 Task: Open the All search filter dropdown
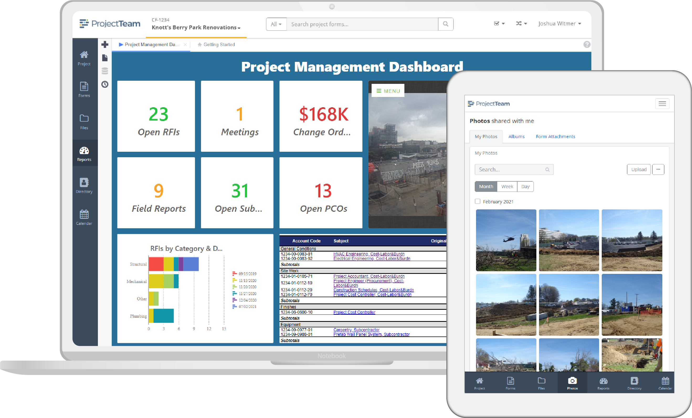coord(275,24)
